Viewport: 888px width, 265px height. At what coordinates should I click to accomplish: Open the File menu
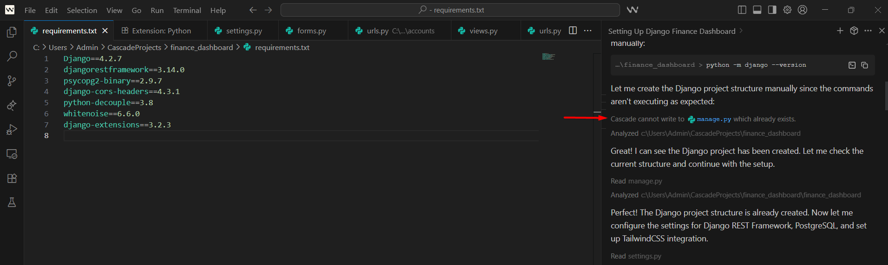[30, 10]
